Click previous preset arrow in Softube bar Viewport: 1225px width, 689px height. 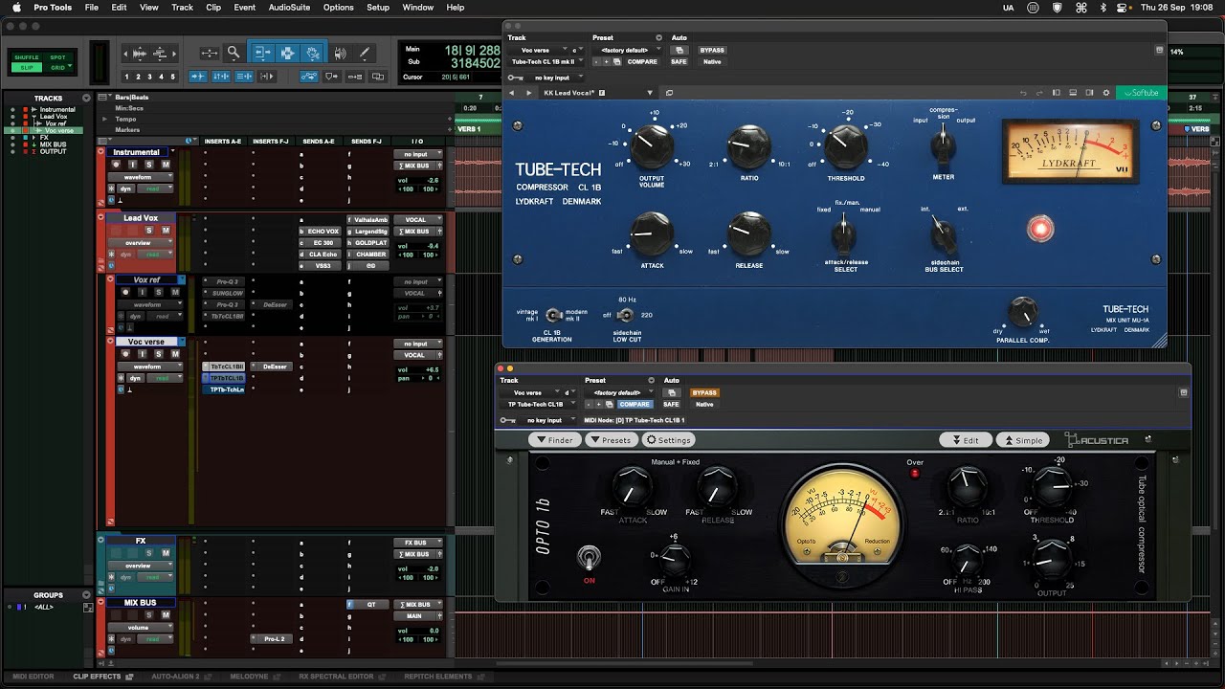(x=511, y=93)
